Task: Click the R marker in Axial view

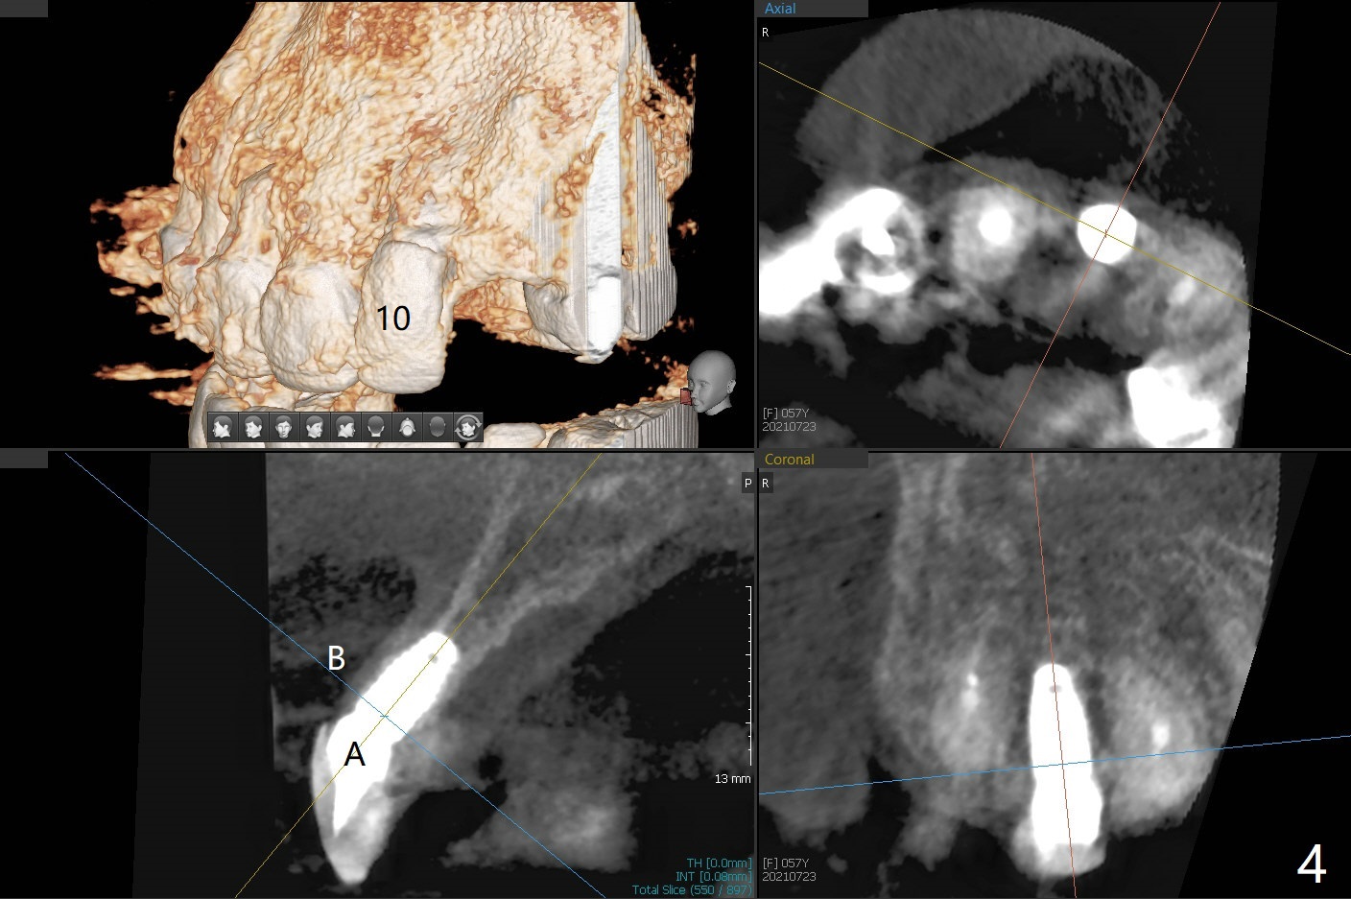Action: pos(766,33)
